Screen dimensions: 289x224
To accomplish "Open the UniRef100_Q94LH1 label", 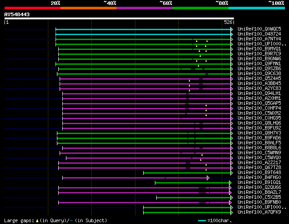I will point(259,94).
